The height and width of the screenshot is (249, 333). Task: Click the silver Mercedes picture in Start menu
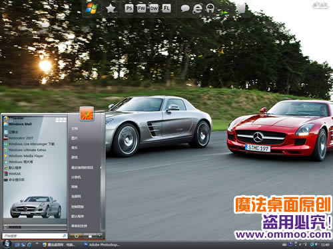pyautogui.click(x=35, y=207)
